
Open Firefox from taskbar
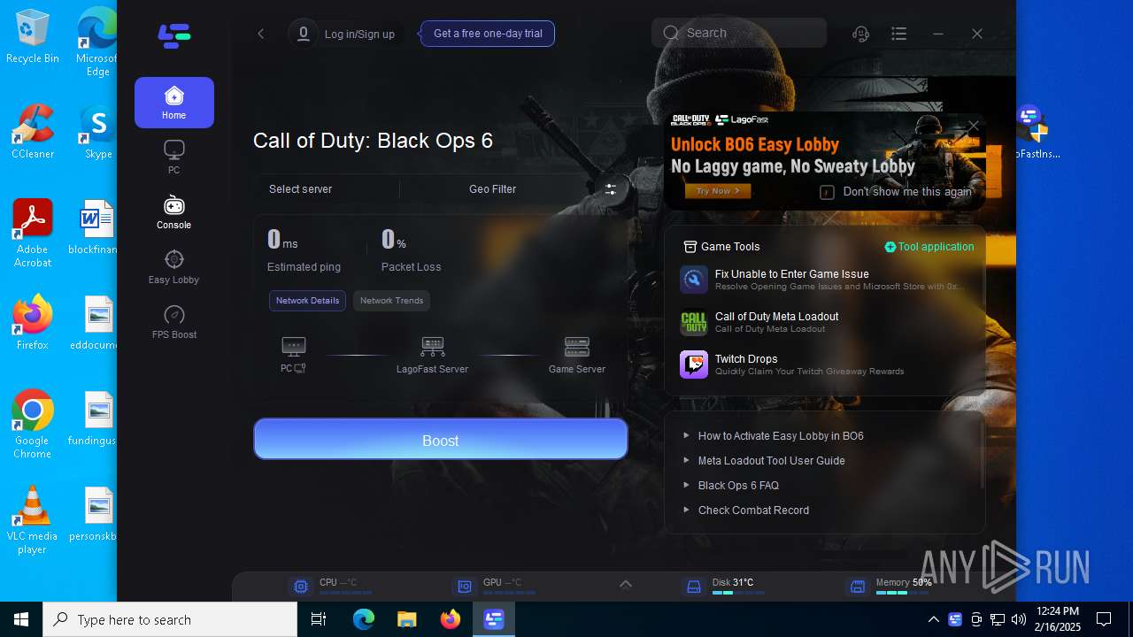tap(451, 619)
